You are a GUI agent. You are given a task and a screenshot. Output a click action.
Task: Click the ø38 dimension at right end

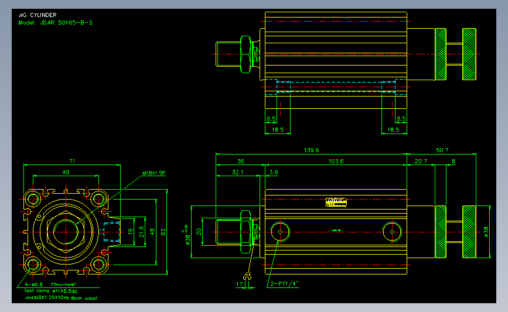pyautogui.click(x=486, y=232)
